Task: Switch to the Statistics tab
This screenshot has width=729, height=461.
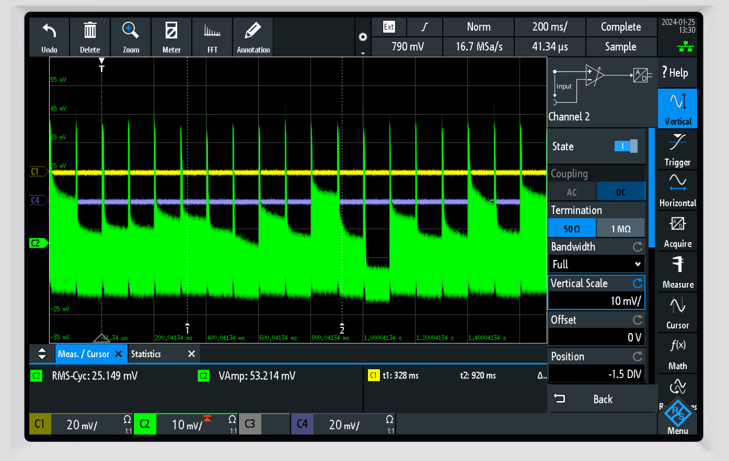Action: click(x=146, y=354)
